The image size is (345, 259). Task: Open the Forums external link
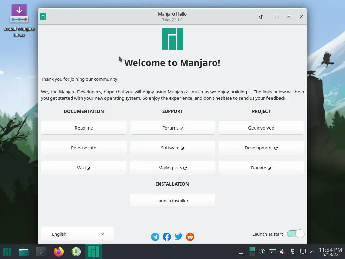point(172,128)
